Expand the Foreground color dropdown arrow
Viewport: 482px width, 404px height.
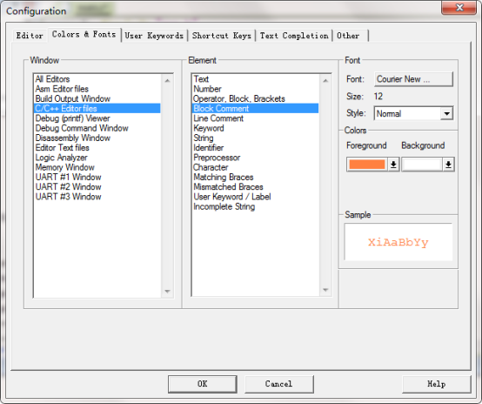point(393,165)
